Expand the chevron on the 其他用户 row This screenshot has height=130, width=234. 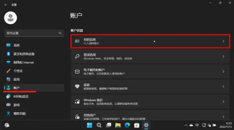pyautogui.click(x=223, y=117)
